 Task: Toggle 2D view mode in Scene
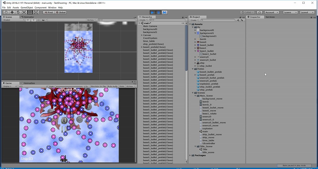[x=28, y=20]
